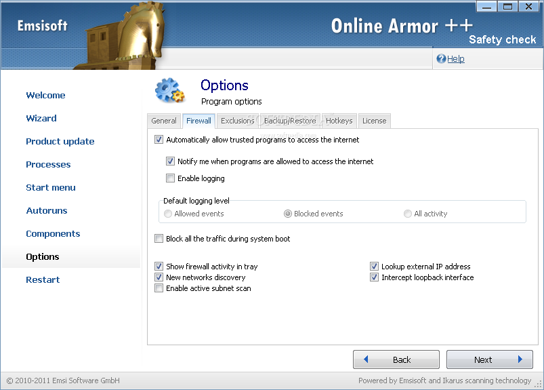Viewport: 544px width, 390px height.
Task: Click the Back button
Action: pyautogui.click(x=396, y=359)
